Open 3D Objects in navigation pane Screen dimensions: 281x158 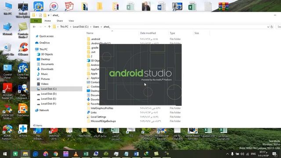(47, 54)
